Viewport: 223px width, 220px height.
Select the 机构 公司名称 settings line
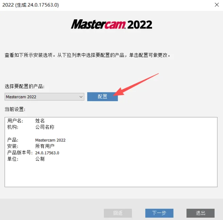(31, 127)
